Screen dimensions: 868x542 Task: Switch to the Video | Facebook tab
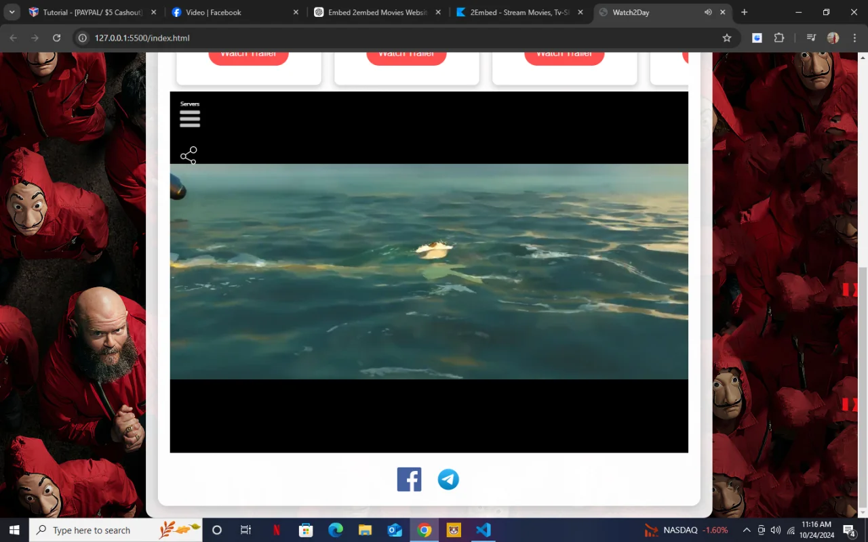[235, 12]
